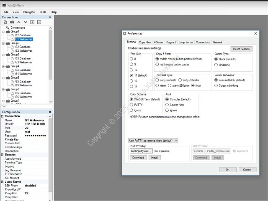This screenshot has width=268, height=201.
Task: Click the Find search field
Action: tap(26, 106)
